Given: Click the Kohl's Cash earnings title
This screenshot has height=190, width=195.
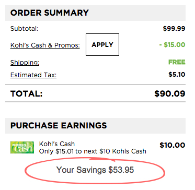Looking at the screenshot, I should (57, 144).
